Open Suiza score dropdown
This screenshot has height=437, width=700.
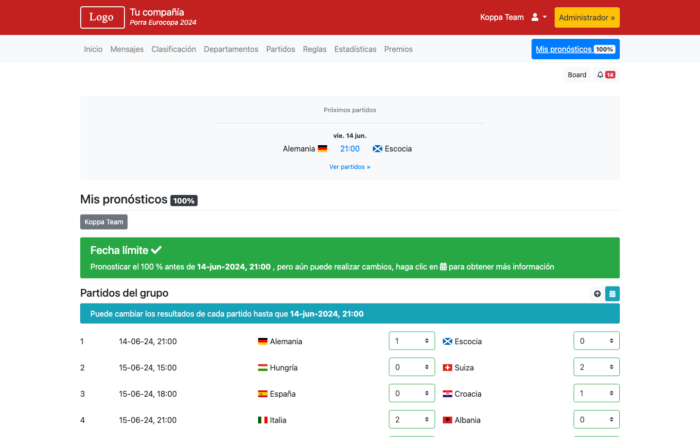[596, 367]
